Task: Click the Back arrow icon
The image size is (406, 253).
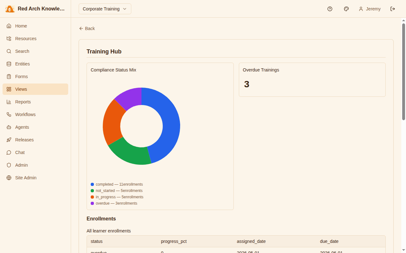Action: point(81,28)
